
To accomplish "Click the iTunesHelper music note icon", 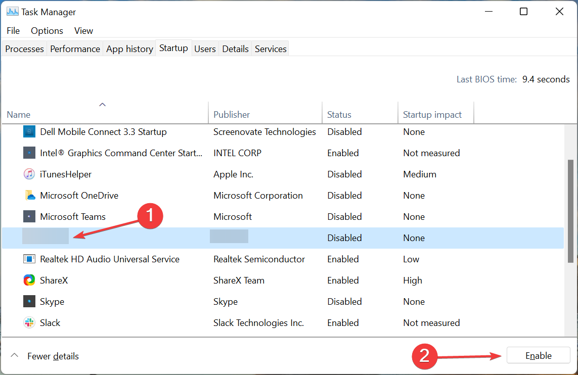I will pos(29,174).
